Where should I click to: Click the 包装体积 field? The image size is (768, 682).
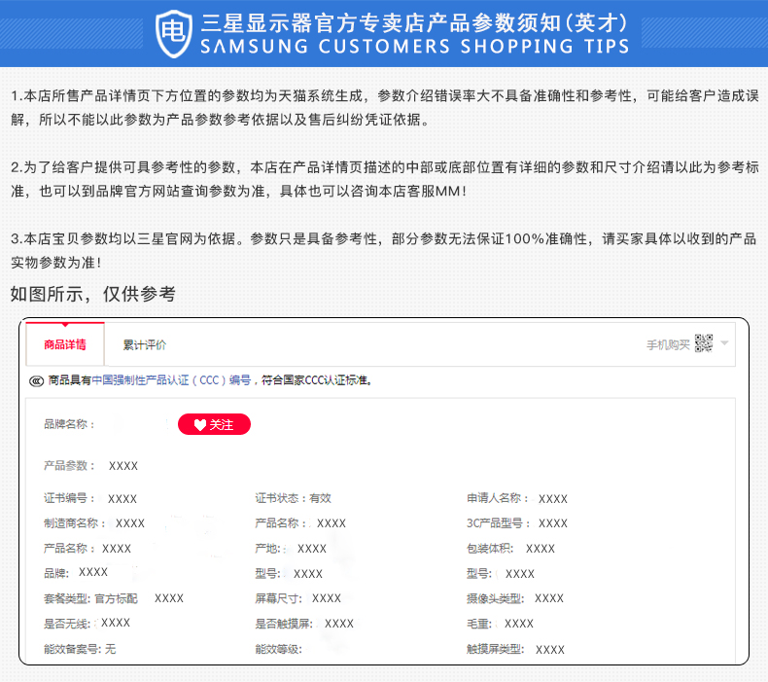[x=510, y=548]
